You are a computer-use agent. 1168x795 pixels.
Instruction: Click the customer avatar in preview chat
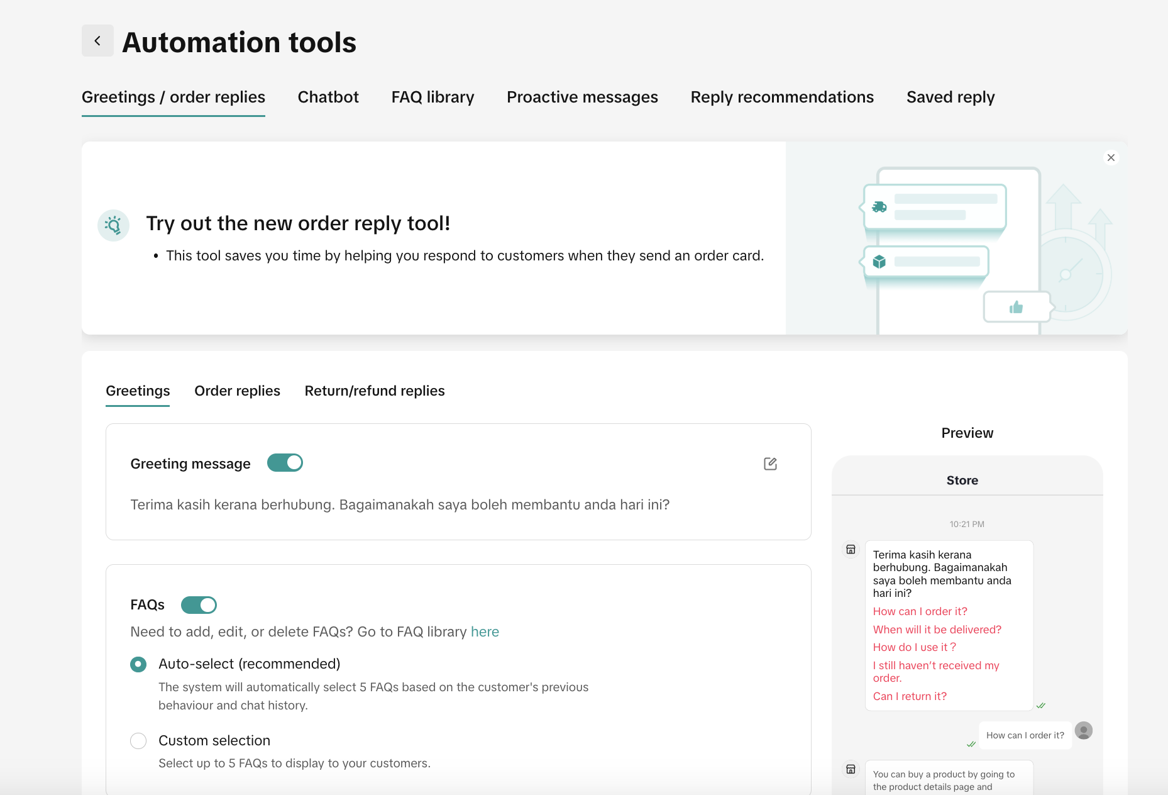[1083, 730]
